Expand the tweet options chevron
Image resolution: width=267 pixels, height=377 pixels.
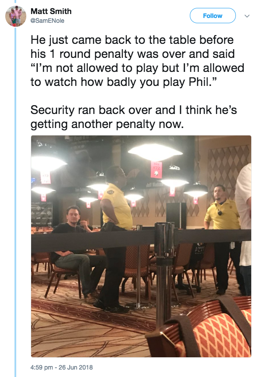(247, 16)
